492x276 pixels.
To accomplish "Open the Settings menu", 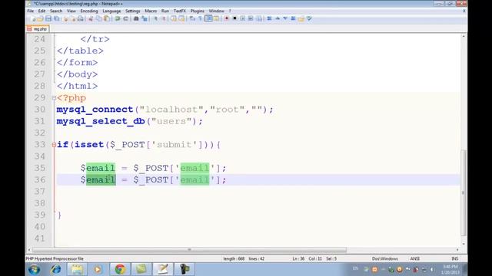I will click(133, 11).
